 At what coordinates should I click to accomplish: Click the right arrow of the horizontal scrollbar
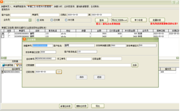[x=177, y=58]
